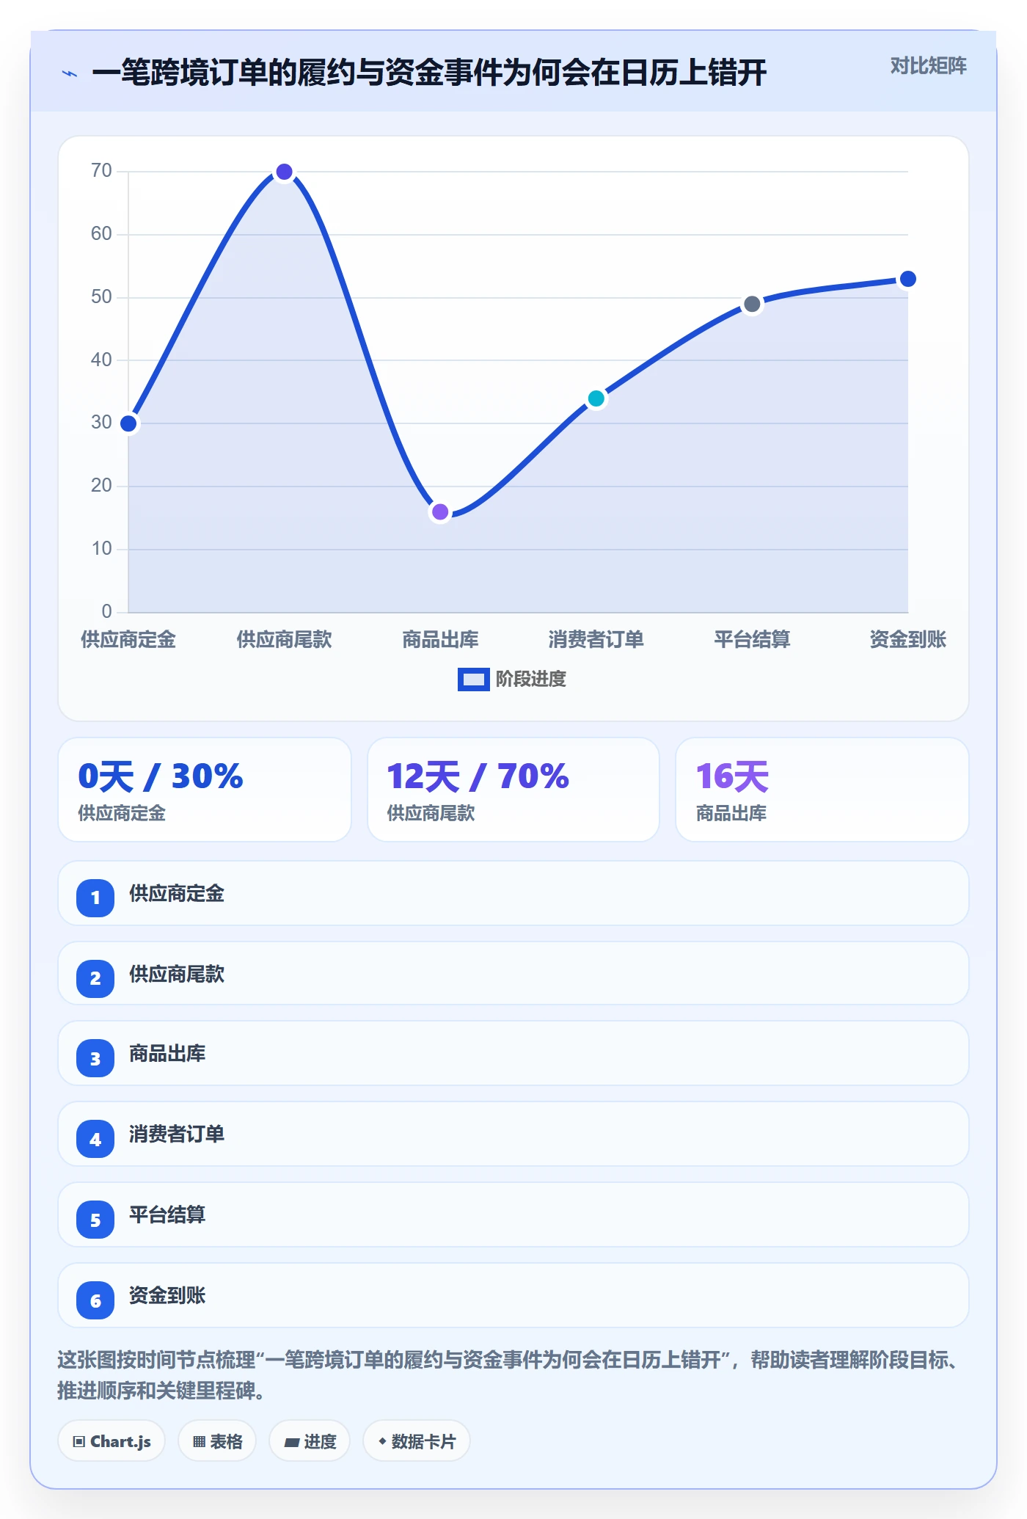Click the Chart.js tag chip
Image resolution: width=1027 pixels, height=1519 pixels.
point(112,1441)
